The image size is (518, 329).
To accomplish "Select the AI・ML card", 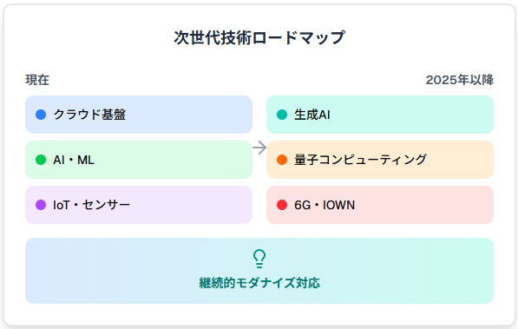I will coord(139,160).
